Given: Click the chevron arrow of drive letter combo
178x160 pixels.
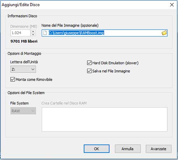Looking at the screenshot, I should (x=33, y=69).
